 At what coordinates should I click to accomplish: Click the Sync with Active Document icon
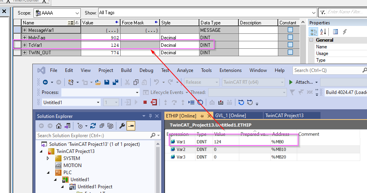[x=93, y=126]
